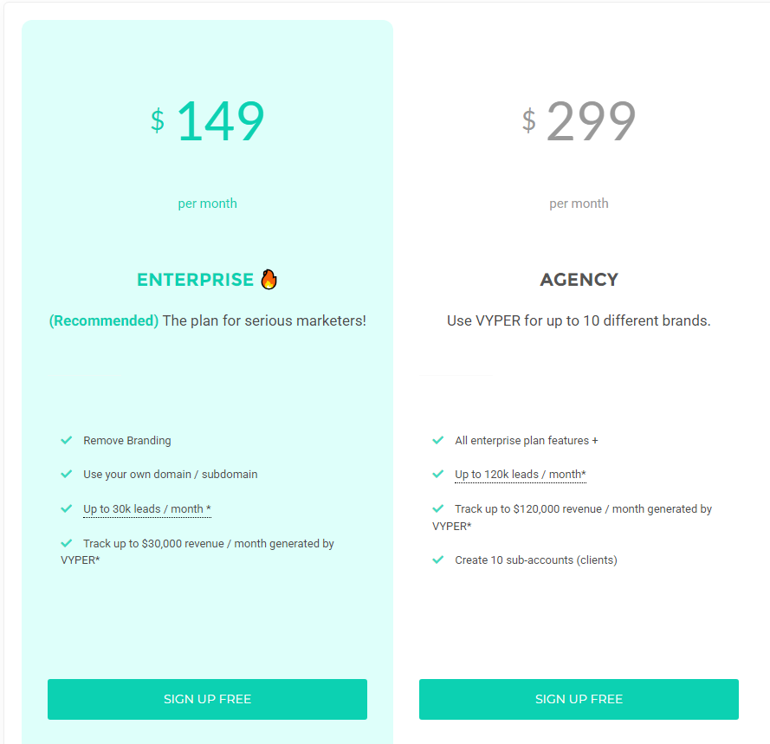Viewport: 770px width, 744px height.
Task: Click SIGN UP FREE on the Enterprise plan
Action: 207,699
